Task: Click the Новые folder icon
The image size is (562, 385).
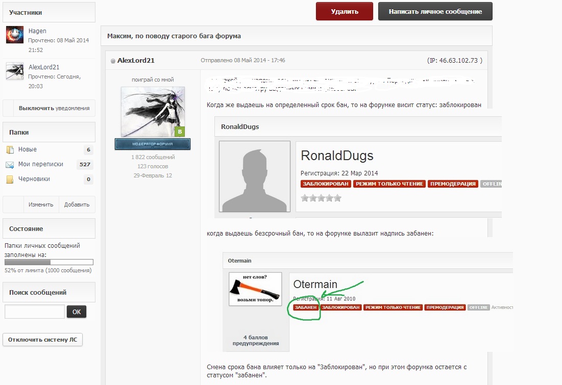Action: click(10, 150)
